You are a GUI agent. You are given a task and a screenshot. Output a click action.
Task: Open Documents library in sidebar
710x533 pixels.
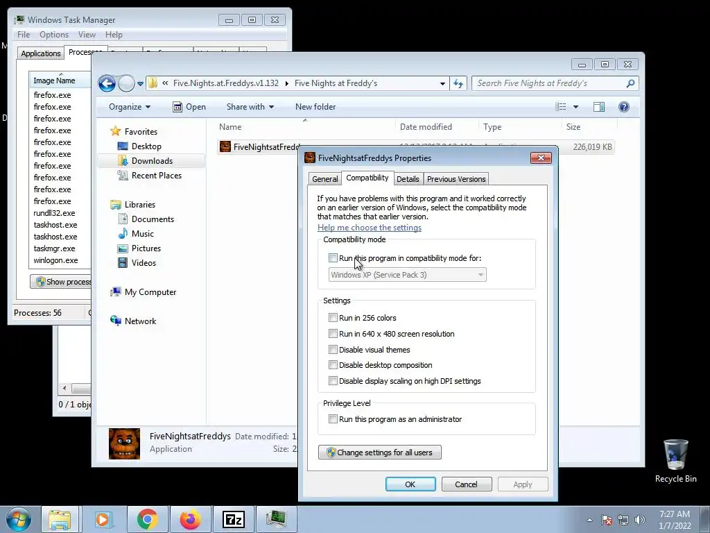152,219
